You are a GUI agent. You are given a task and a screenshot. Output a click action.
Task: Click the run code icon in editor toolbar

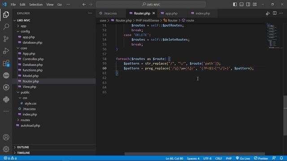[x=268, y=13]
